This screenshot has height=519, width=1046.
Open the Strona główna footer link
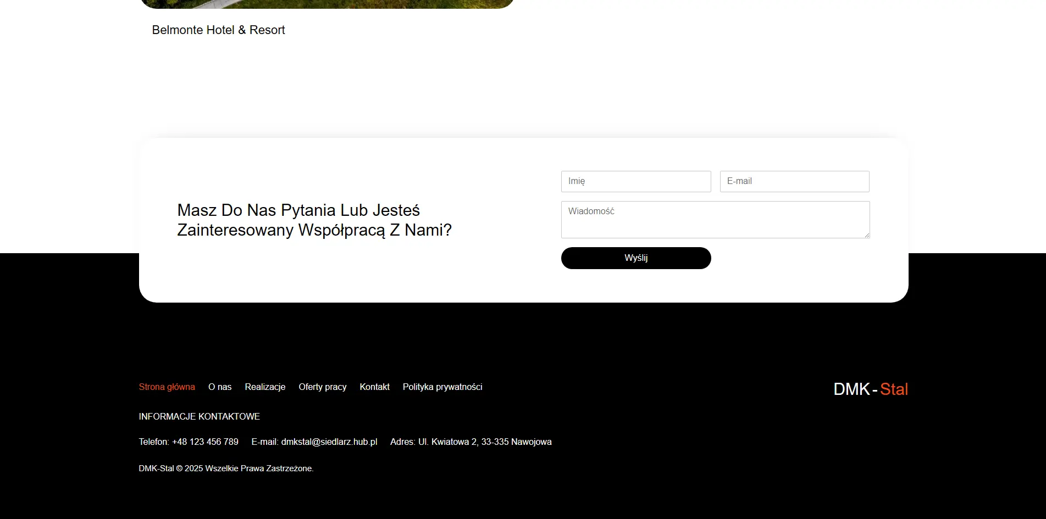pyautogui.click(x=167, y=387)
